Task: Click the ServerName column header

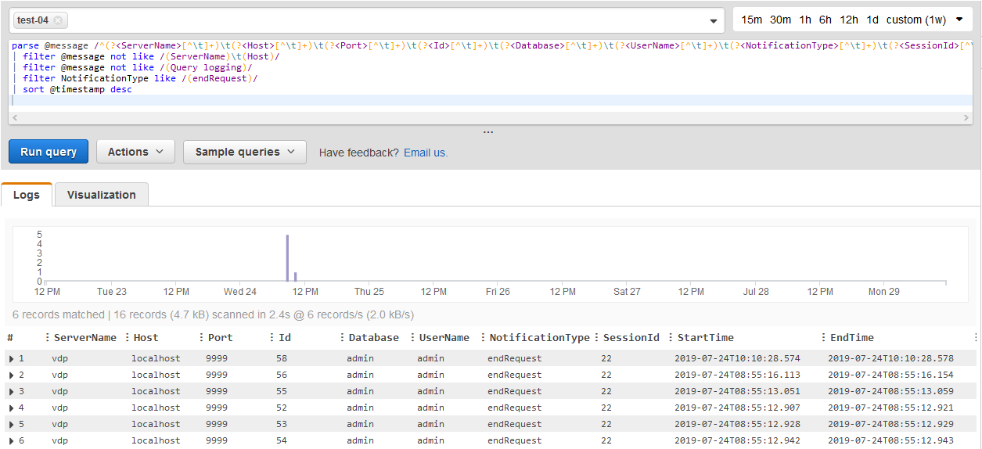Action: pyautogui.click(x=85, y=338)
